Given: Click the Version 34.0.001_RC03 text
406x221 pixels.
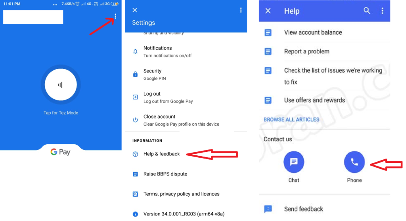Looking at the screenshot, I should (184, 214).
